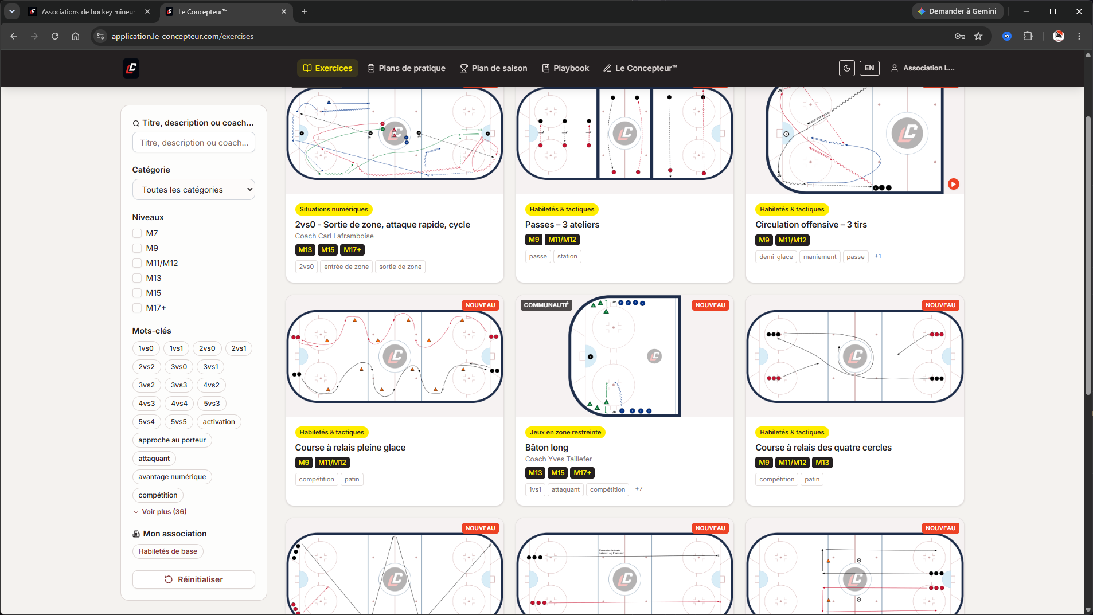Open Bâton long exercise diagram

pyautogui.click(x=624, y=356)
